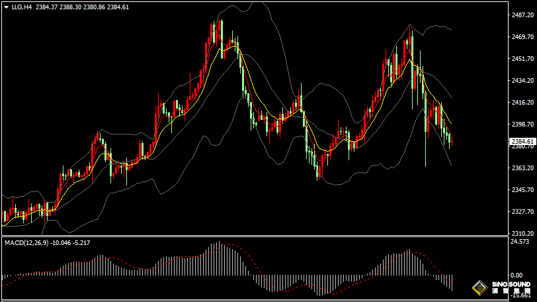This screenshot has width=537, height=302.
Task: Click the 2434.20 level on price scale
Action: (522, 81)
